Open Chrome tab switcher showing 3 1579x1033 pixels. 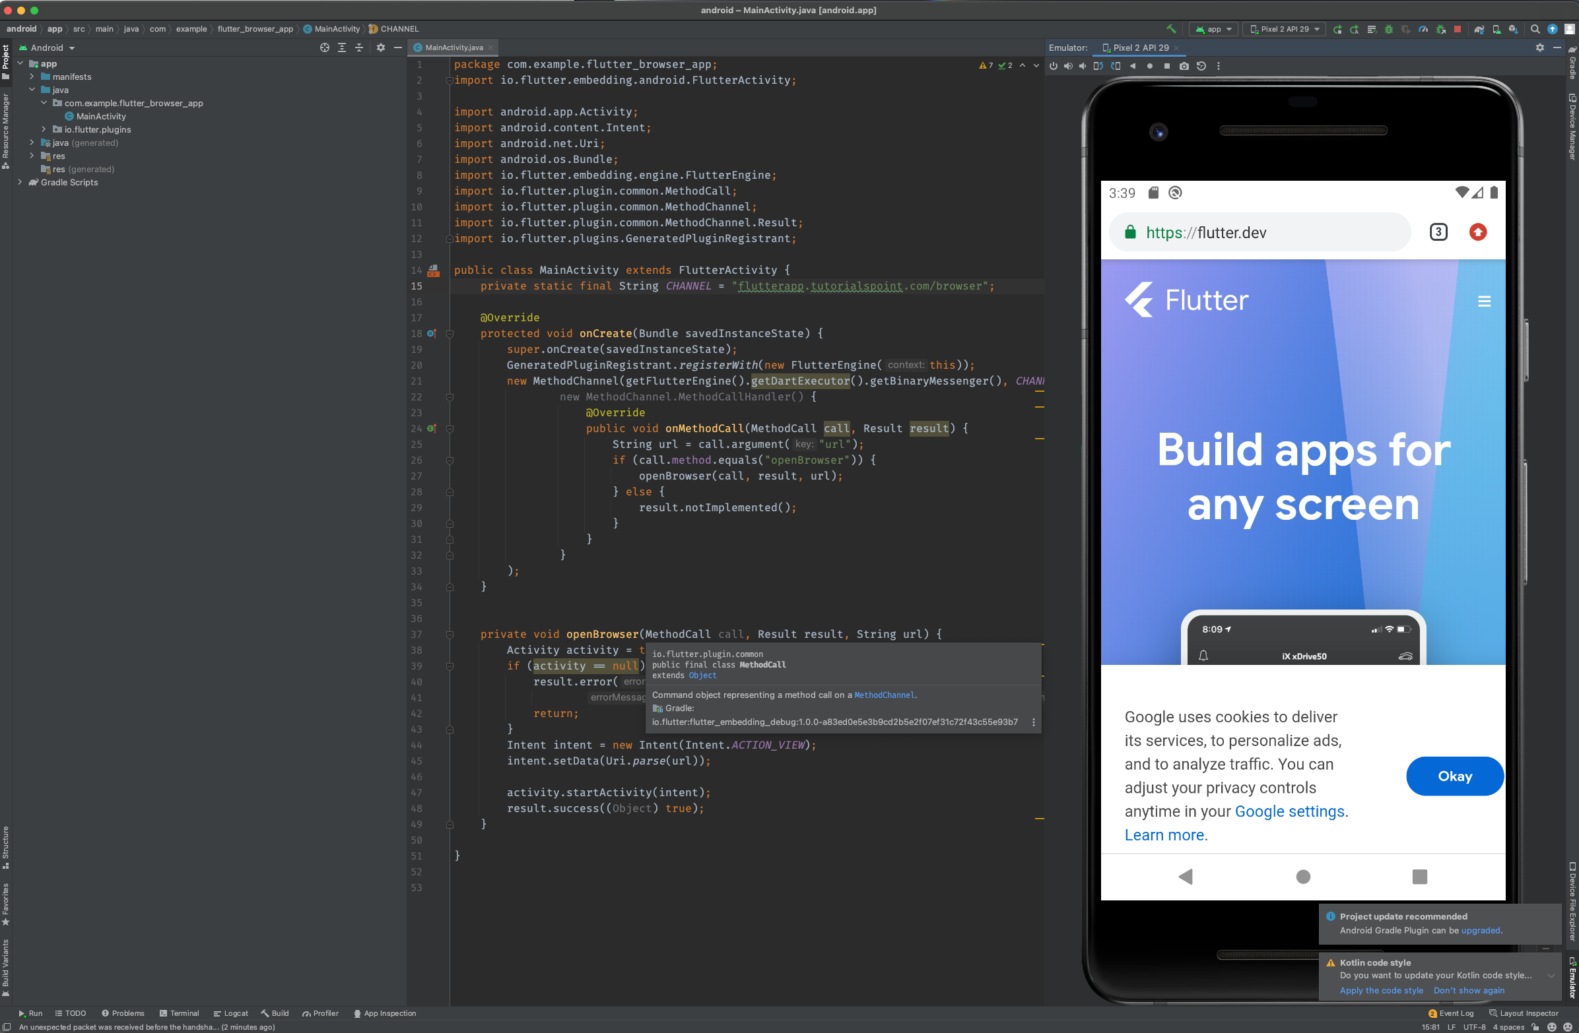pyautogui.click(x=1438, y=232)
